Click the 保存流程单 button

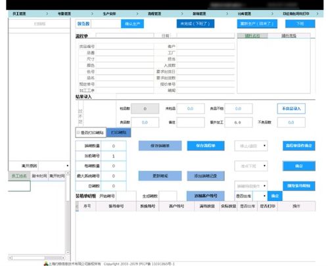(206, 146)
